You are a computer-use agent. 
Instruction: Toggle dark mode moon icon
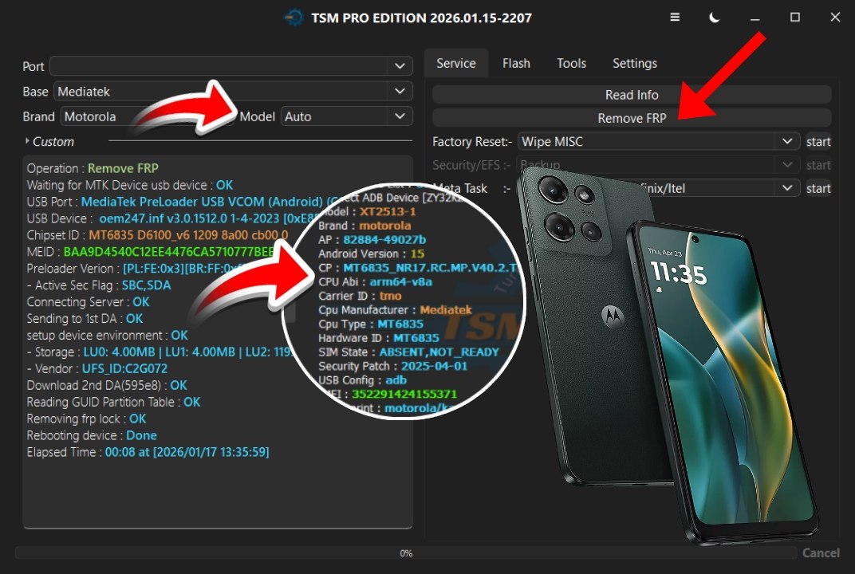(714, 18)
